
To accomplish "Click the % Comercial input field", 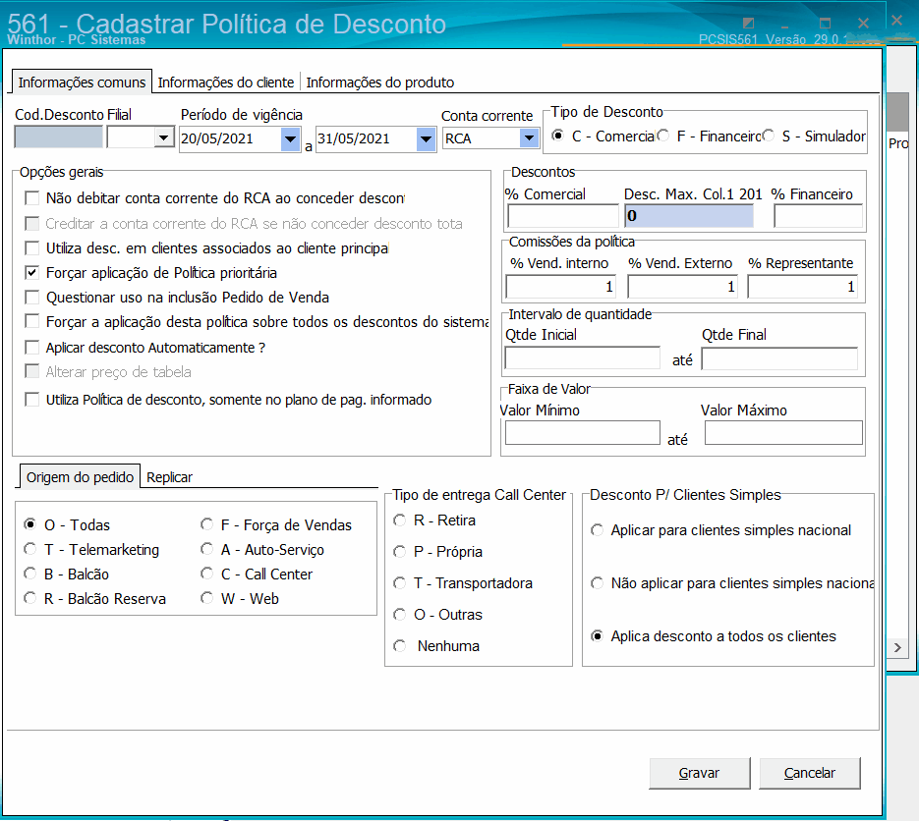I will click(562, 216).
